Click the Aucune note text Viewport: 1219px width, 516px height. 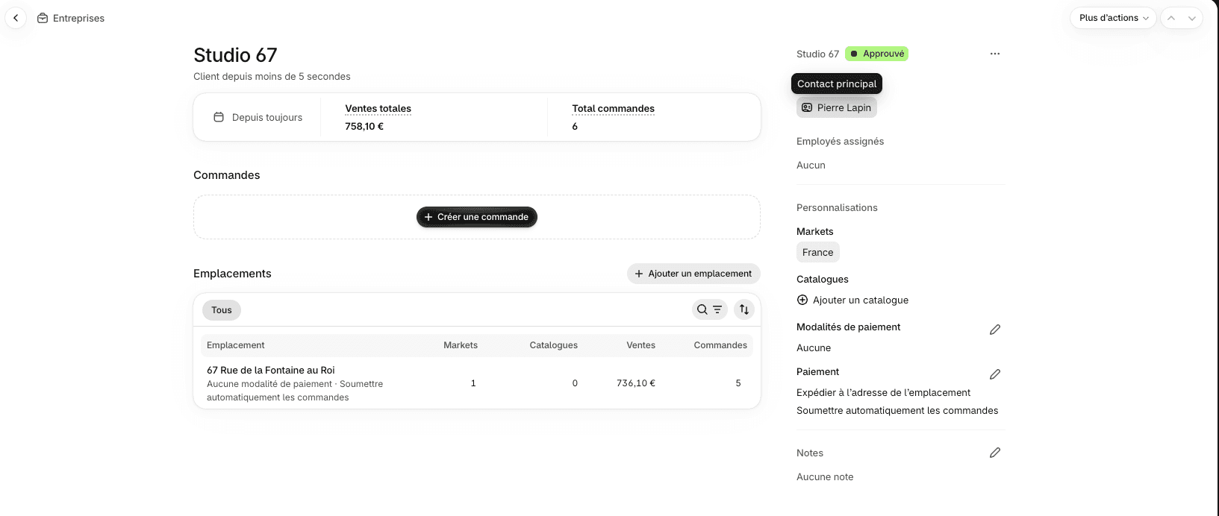[x=825, y=476]
